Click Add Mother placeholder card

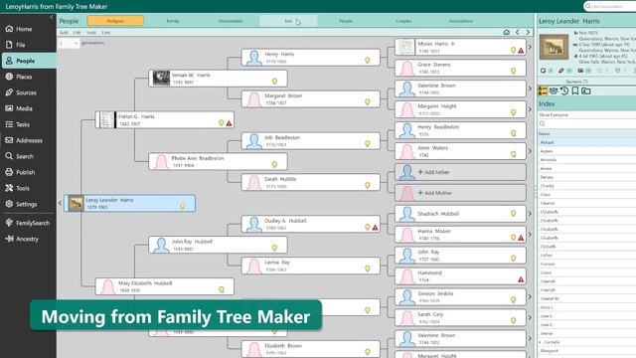460,193
